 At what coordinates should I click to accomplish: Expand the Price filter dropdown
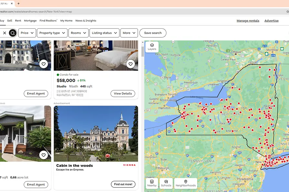click(27, 33)
